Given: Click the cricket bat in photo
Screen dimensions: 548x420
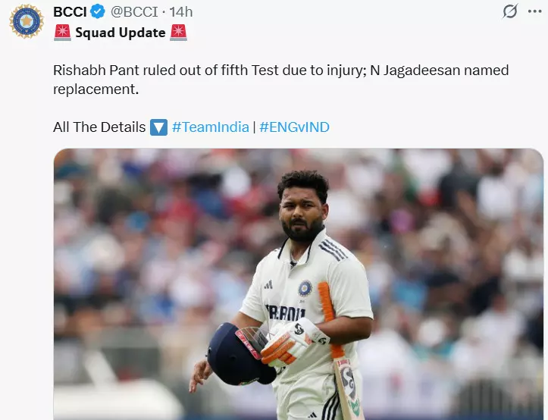Looking at the screenshot, I should pos(338,349).
